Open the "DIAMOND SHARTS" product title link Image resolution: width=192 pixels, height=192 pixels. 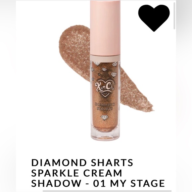pos(82,163)
